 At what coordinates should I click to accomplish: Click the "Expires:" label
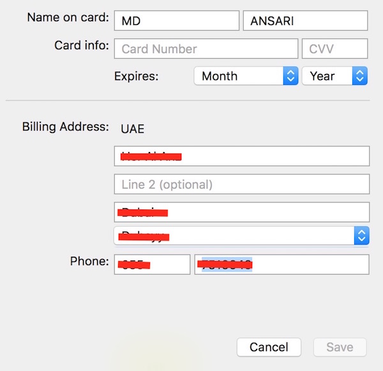(136, 76)
